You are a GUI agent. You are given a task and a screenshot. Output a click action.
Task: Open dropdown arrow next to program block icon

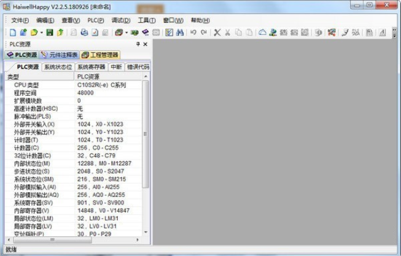[x=127, y=33]
